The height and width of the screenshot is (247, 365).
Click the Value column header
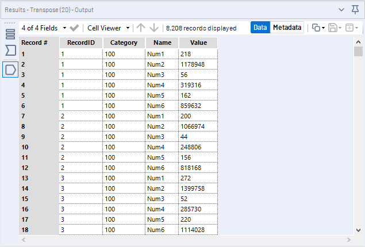(x=198, y=43)
